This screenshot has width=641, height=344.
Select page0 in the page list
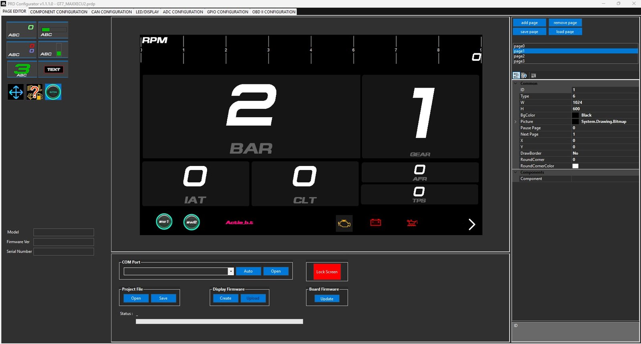pos(575,46)
